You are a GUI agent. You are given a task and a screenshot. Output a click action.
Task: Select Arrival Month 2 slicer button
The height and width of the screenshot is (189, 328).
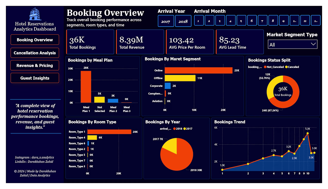pyautogui.click(x=209, y=21)
